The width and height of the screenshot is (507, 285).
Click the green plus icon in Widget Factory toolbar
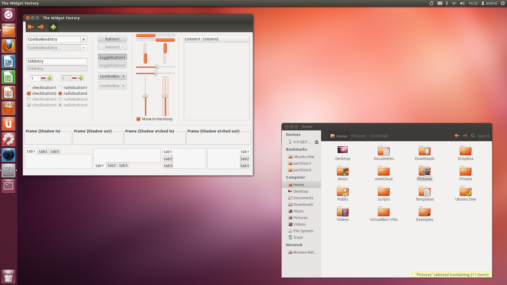point(53,27)
